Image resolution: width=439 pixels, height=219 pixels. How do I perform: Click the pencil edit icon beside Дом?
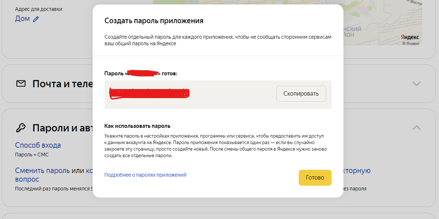tap(35, 19)
